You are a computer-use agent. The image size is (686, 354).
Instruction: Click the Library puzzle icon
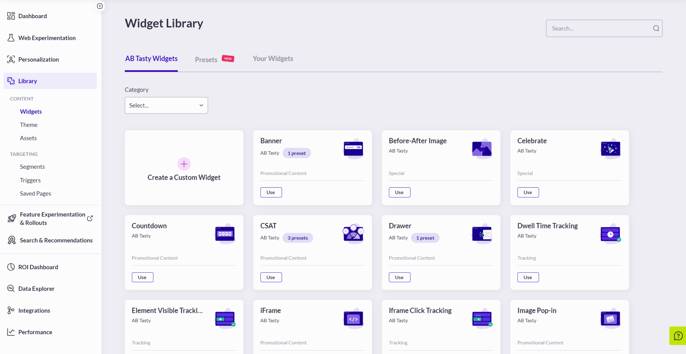[x=11, y=81]
